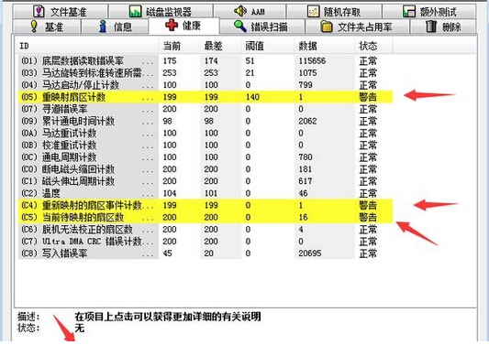Select the (01) 底层数据读取错误率 row
The image size is (489, 345).
pos(206,61)
